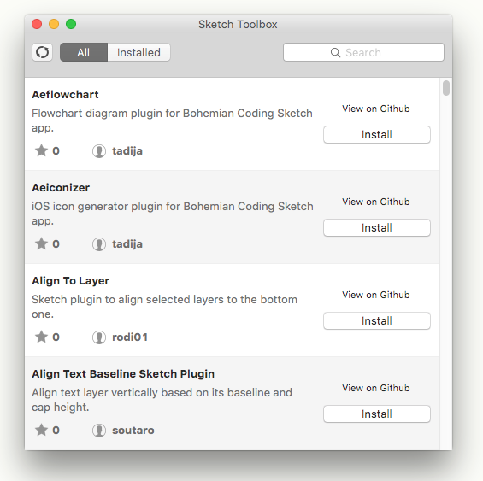483x481 pixels.
Task: Click the vertical scrollbar thumb
Action: (446, 88)
